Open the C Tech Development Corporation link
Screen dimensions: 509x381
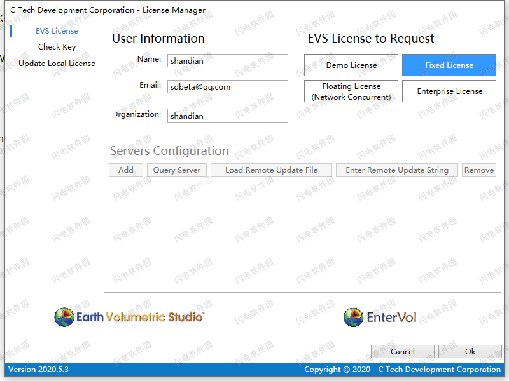pyautogui.click(x=439, y=370)
